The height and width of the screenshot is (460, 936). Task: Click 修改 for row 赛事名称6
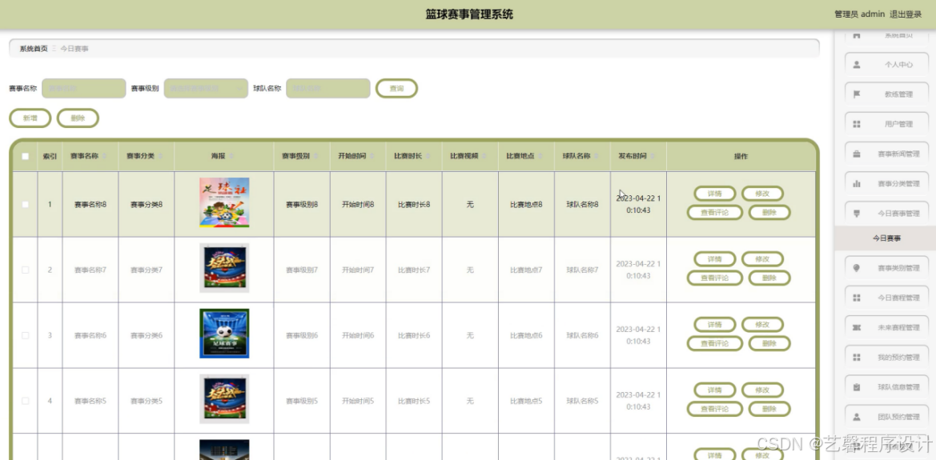click(762, 325)
